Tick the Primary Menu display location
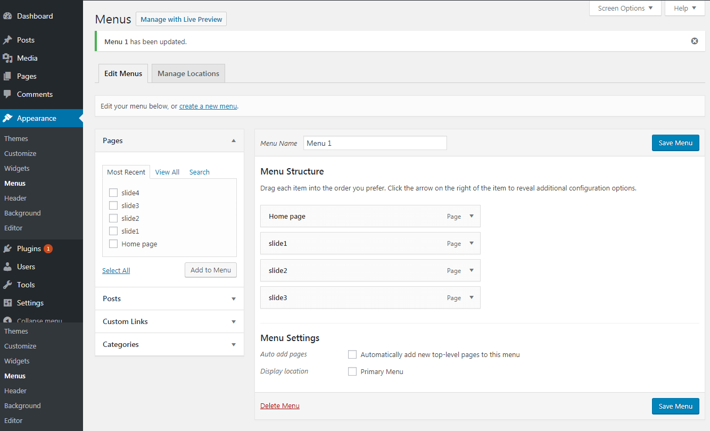The image size is (710, 431). (x=352, y=371)
